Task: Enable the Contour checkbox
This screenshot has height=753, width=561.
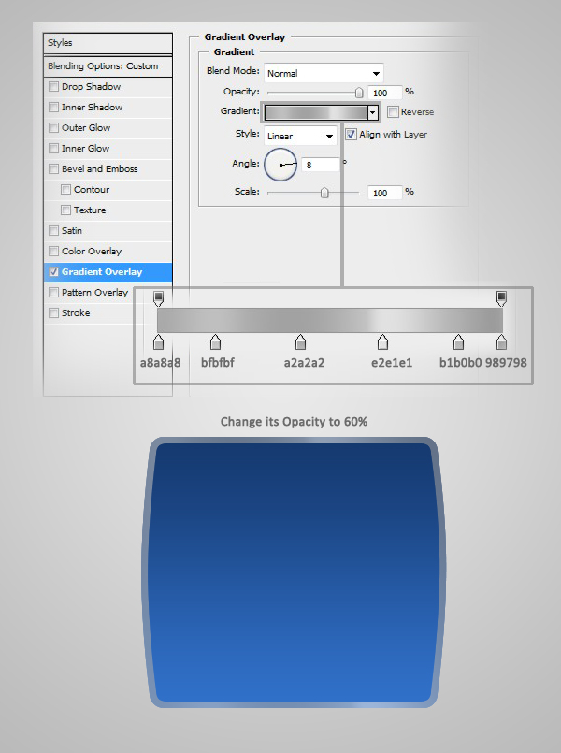Action: click(65, 190)
